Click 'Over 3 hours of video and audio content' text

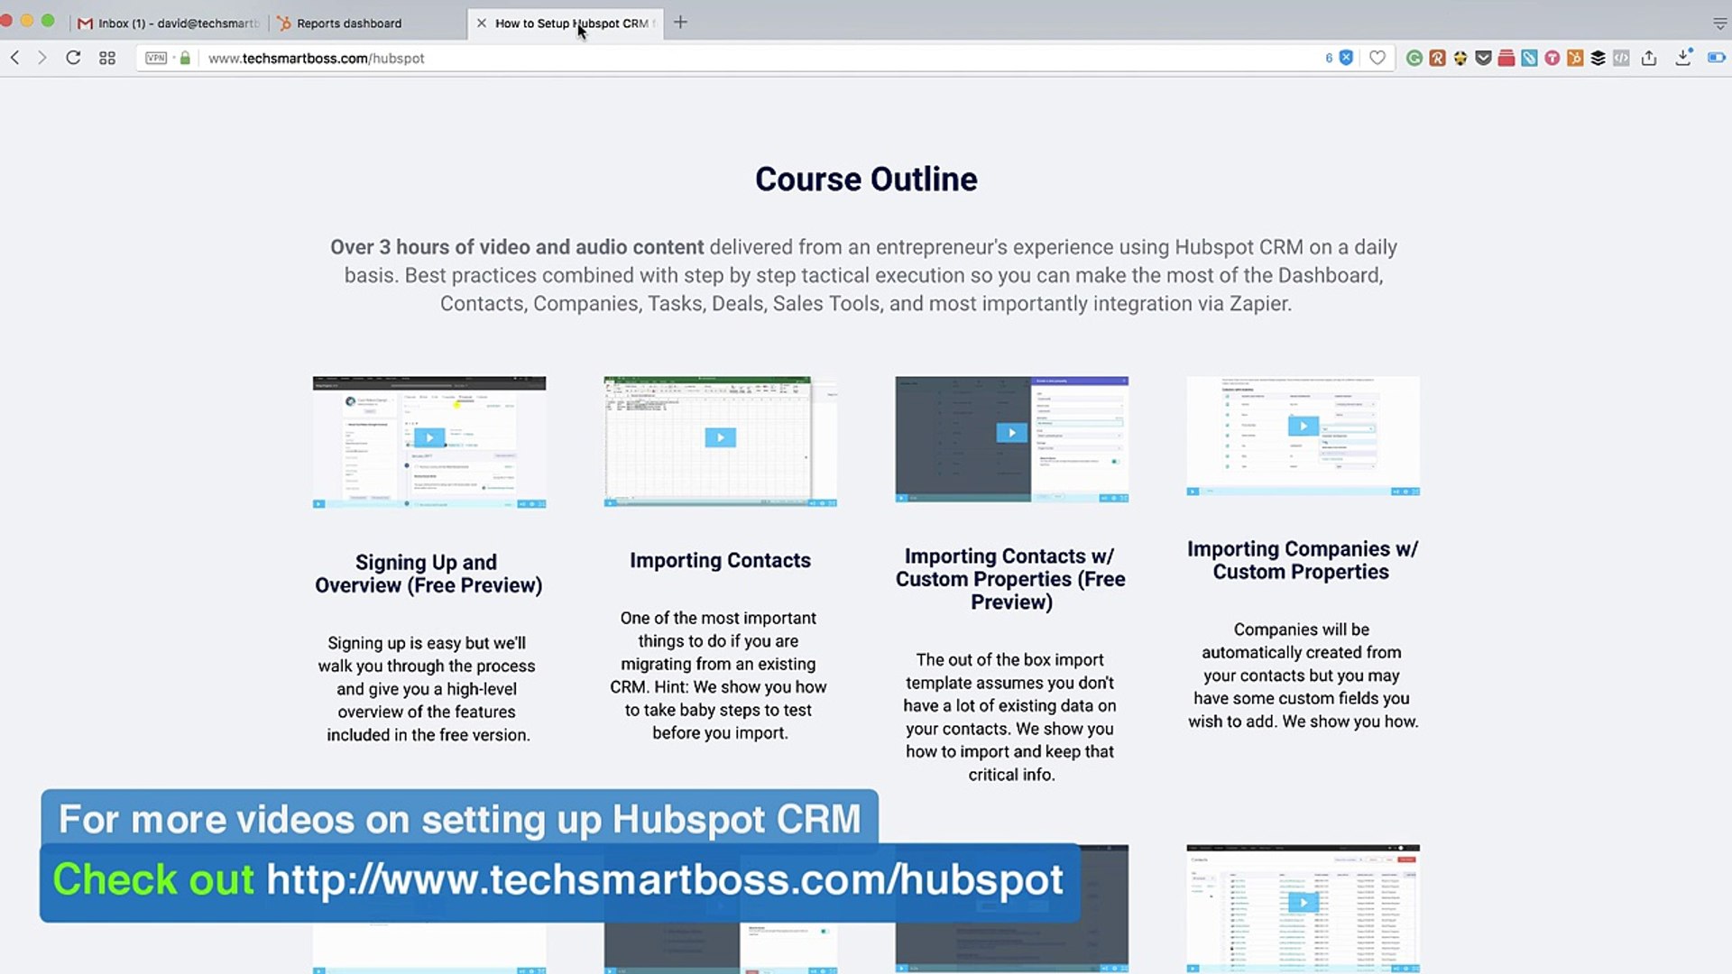pos(517,247)
